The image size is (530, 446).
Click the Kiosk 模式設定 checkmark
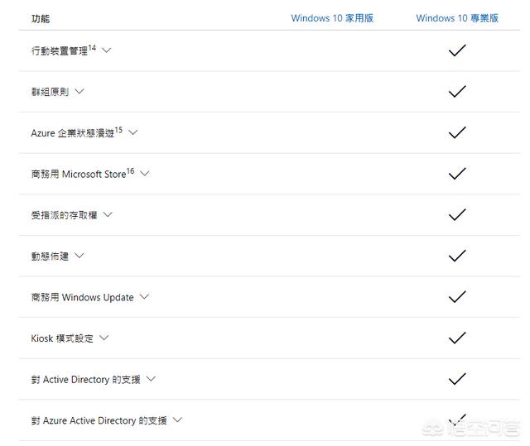click(457, 338)
